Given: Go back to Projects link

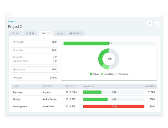Looking at the screenshot, I should pyautogui.click(x=12, y=22).
